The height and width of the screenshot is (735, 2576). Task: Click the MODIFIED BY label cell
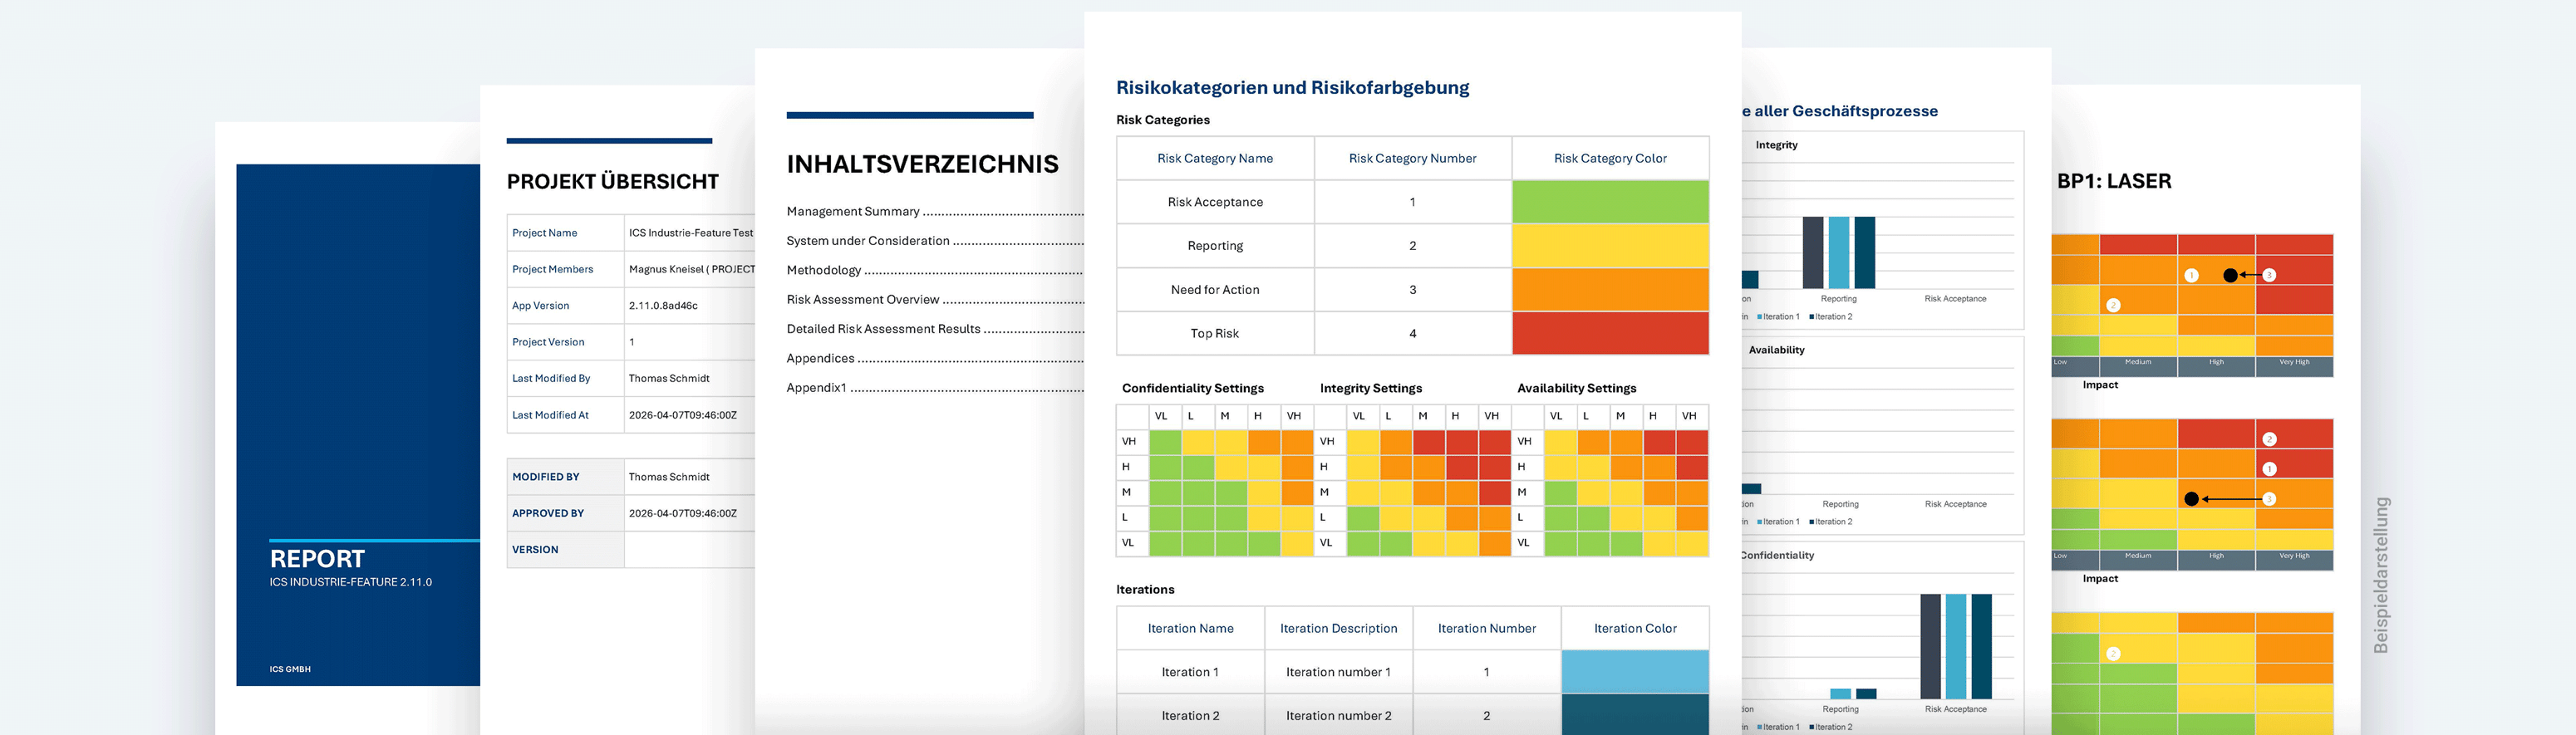pyautogui.click(x=565, y=477)
